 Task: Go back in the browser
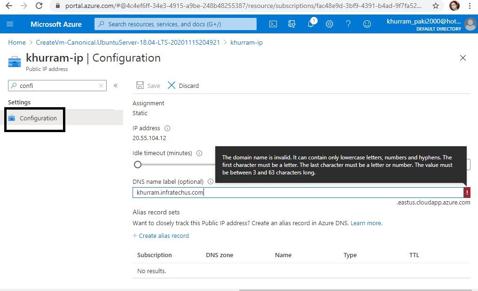point(9,6)
